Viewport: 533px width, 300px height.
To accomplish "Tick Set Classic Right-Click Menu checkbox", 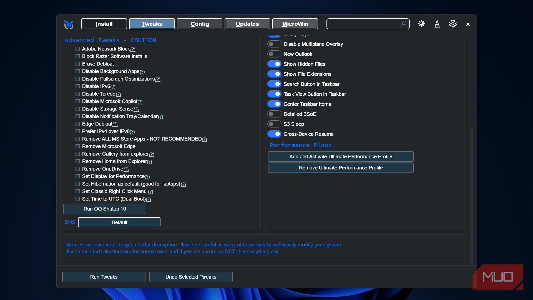I will (78, 191).
